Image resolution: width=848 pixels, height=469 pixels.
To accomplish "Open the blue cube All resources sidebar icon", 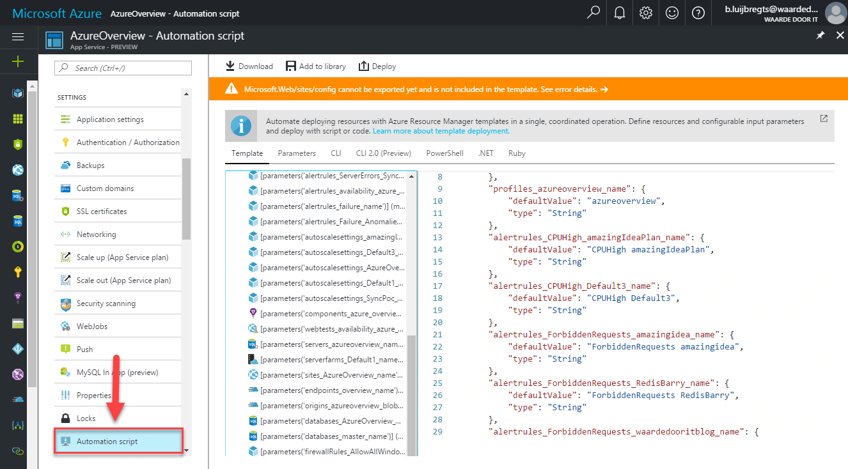I will (18, 93).
